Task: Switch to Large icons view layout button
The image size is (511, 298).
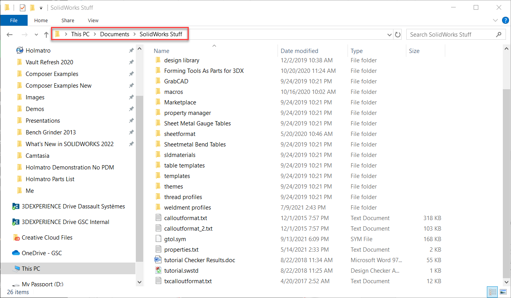Action: tap(503, 292)
